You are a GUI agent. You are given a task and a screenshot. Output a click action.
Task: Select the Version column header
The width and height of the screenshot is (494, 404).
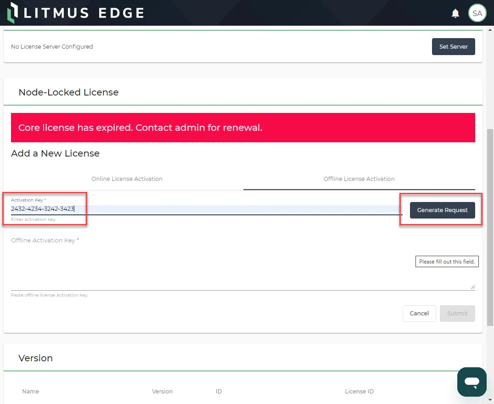coord(162,392)
